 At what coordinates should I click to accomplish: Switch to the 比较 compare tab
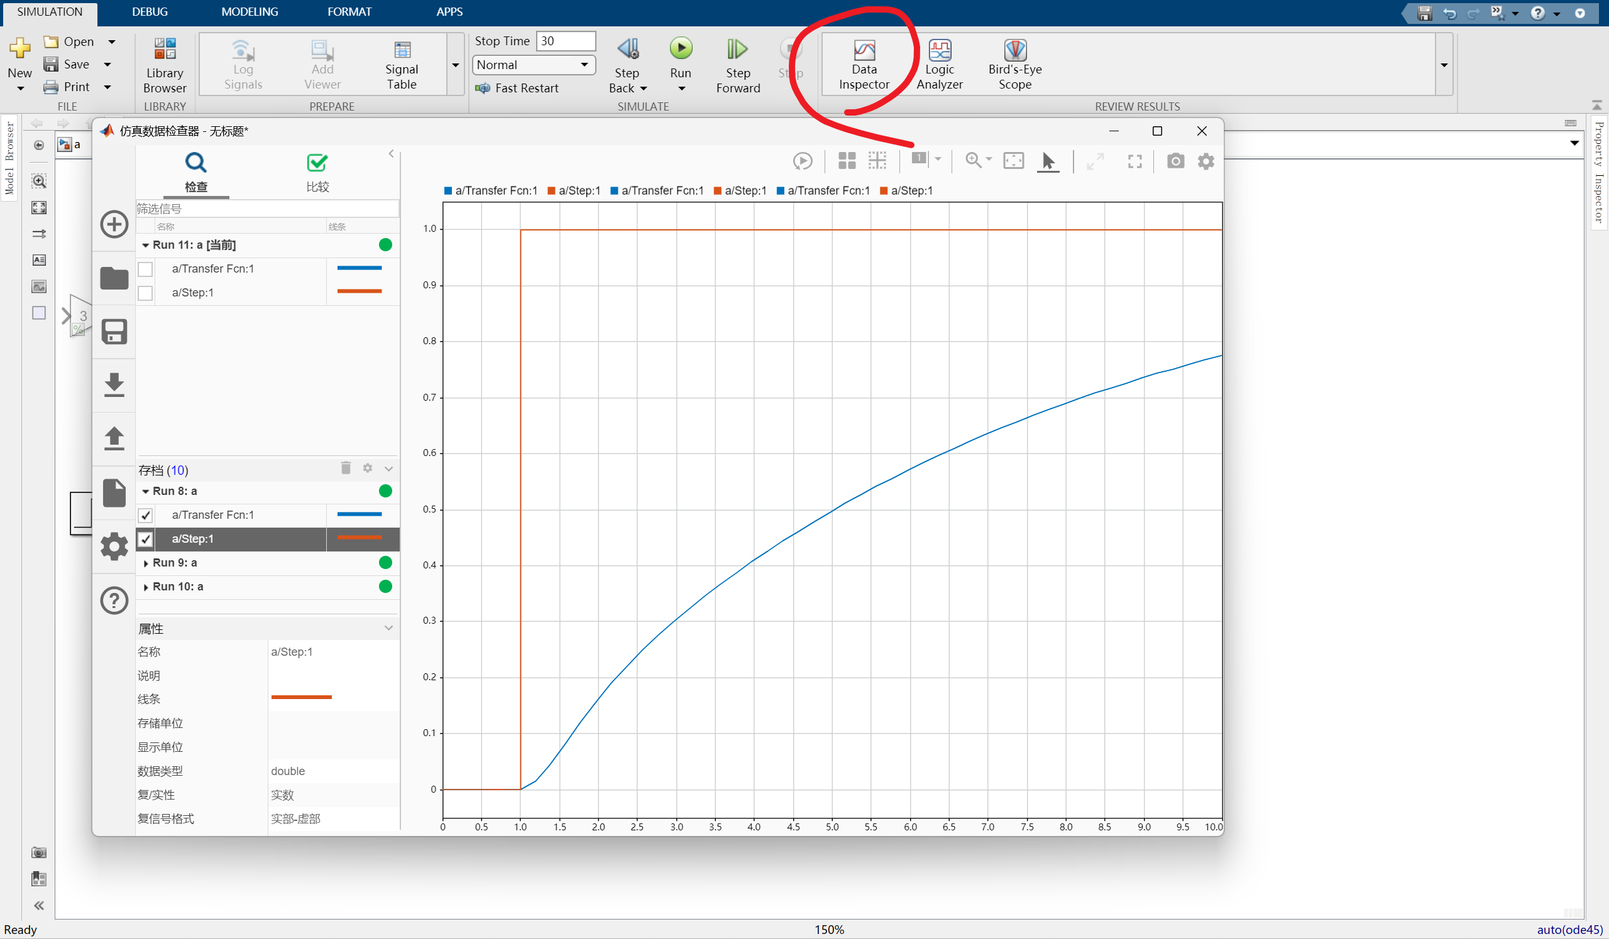coord(317,172)
